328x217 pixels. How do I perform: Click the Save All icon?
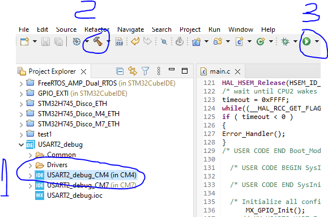(x=58, y=41)
